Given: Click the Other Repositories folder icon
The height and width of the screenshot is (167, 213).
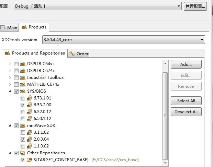Looking at the screenshot, I should pyautogui.click(x=23, y=153).
